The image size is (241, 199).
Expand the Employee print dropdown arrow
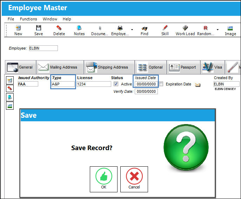point(132,30)
